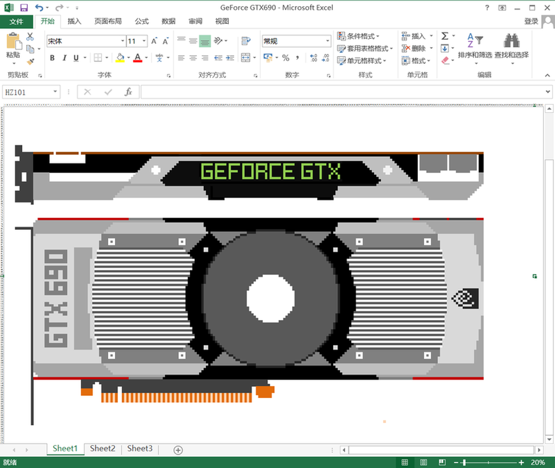Screen dimensions: 555x468
Task: Click the vertical scrollbar down arrow
Action: pyautogui.click(x=549, y=439)
